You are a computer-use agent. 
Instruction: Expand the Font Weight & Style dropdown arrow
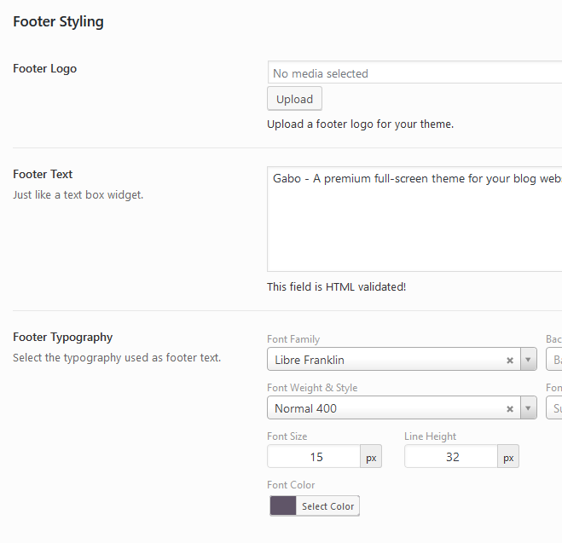pyautogui.click(x=528, y=408)
